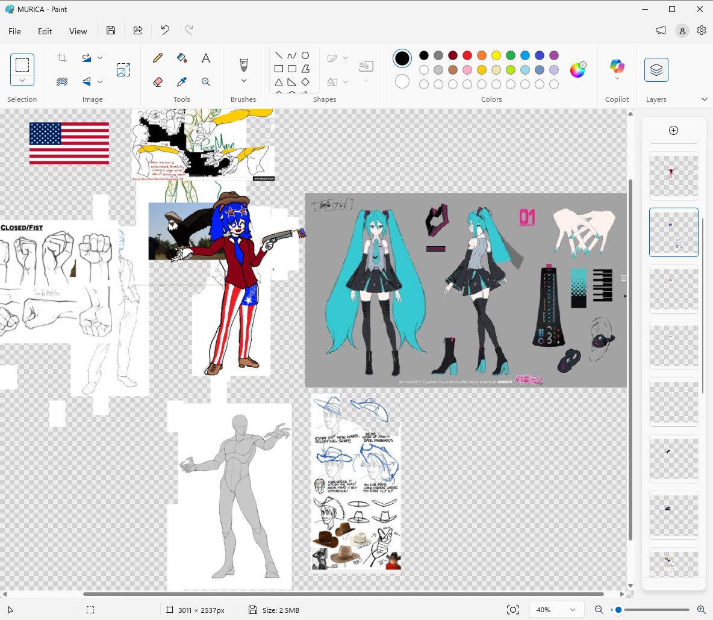Pick the green color swatch
The image size is (713, 620).
coord(511,55)
